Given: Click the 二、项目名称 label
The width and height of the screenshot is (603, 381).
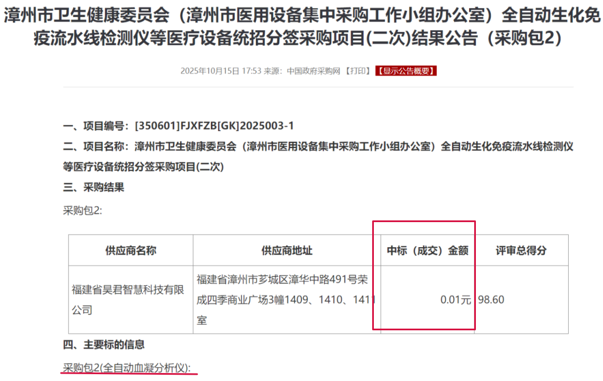Looking at the screenshot, I should (97, 146).
